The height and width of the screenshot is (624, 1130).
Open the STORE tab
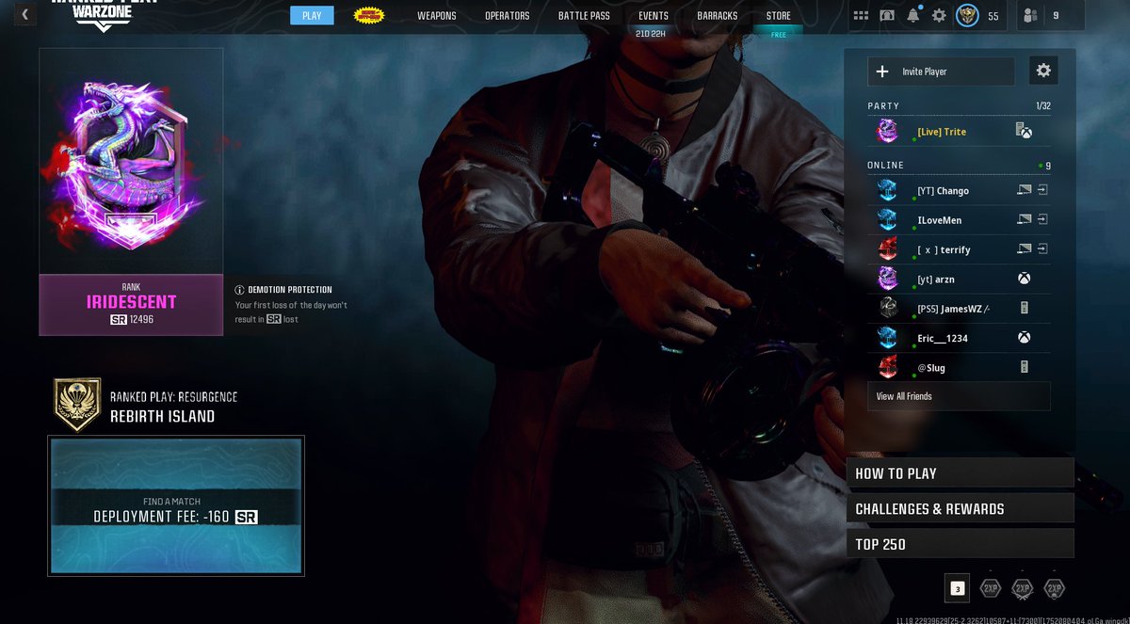click(779, 16)
